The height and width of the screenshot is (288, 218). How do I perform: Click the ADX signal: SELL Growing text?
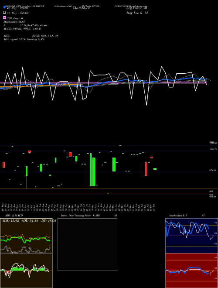click(24, 39)
